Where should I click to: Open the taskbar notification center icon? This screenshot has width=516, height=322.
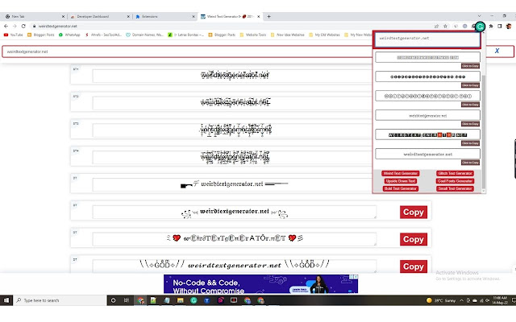tap(514, 300)
